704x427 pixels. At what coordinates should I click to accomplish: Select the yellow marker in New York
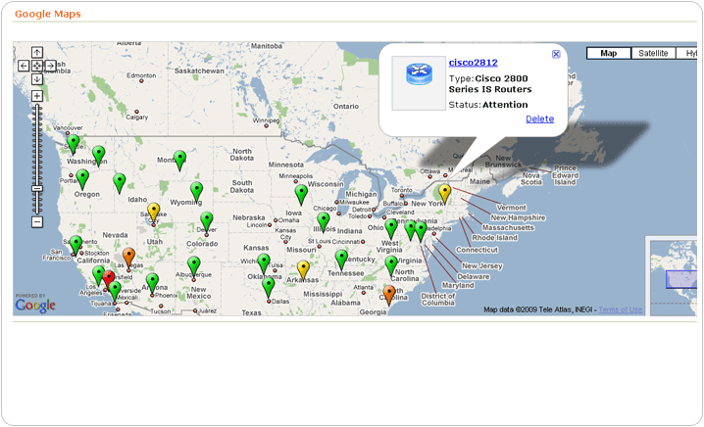tap(444, 194)
